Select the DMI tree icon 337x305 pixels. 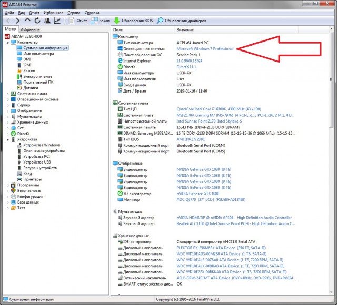(19, 59)
